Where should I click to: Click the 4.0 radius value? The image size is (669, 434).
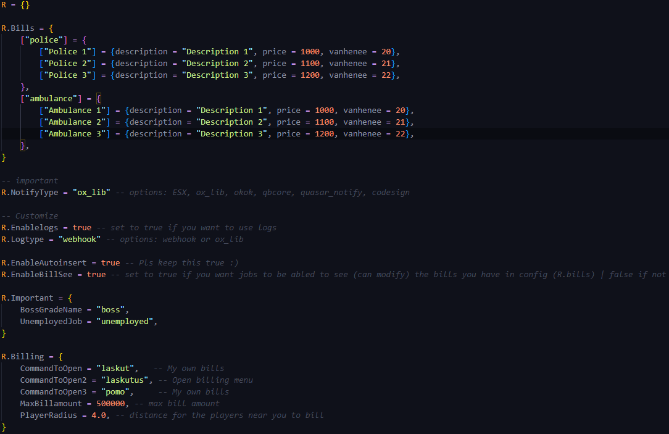tap(99, 415)
